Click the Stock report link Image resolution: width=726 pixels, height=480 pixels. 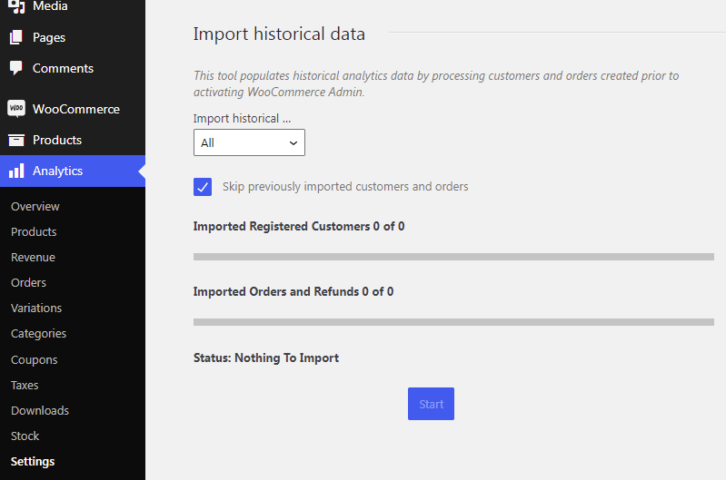pos(25,436)
